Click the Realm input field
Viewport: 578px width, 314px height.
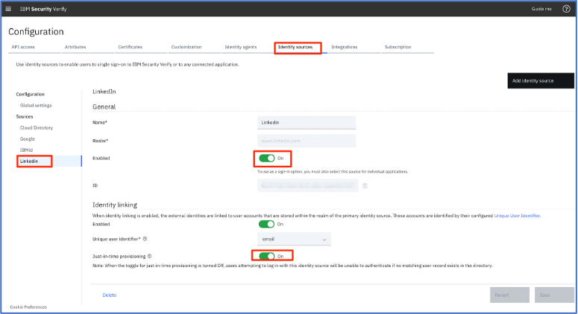pyautogui.click(x=307, y=141)
